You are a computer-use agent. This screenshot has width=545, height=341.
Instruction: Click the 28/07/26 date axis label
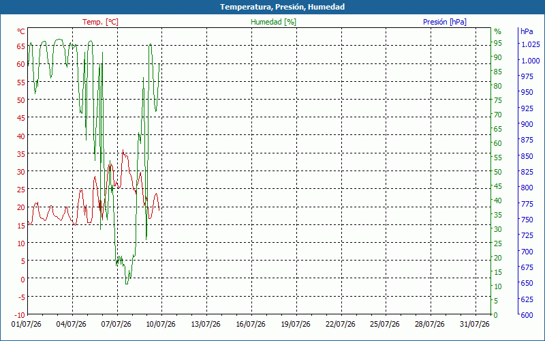pyautogui.click(x=430, y=325)
